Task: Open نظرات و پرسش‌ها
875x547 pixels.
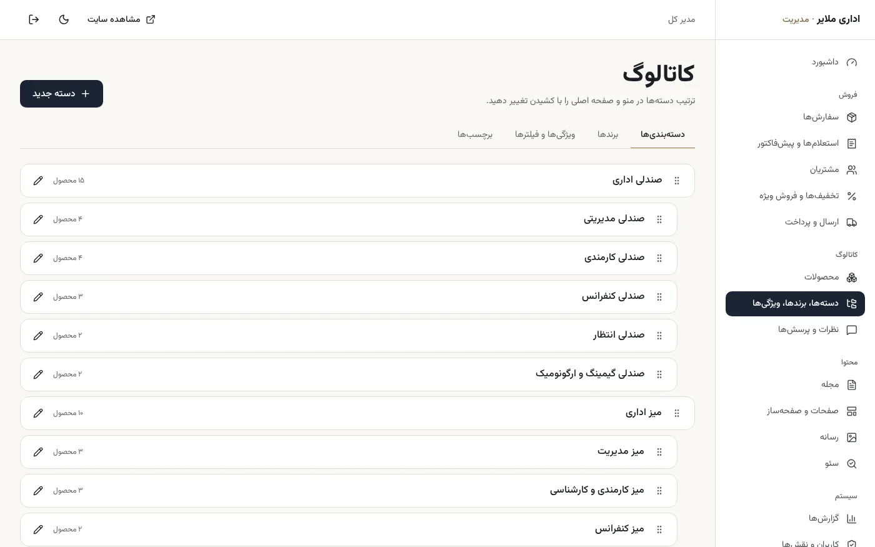Action: click(x=795, y=329)
